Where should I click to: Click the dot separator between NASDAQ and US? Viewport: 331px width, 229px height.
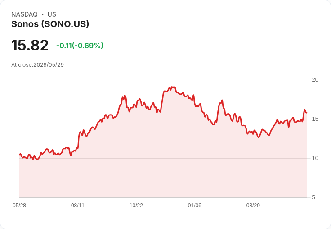[x=43, y=14]
